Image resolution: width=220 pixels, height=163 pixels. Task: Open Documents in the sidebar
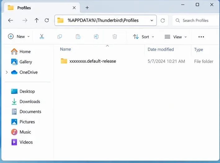tap(26, 112)
